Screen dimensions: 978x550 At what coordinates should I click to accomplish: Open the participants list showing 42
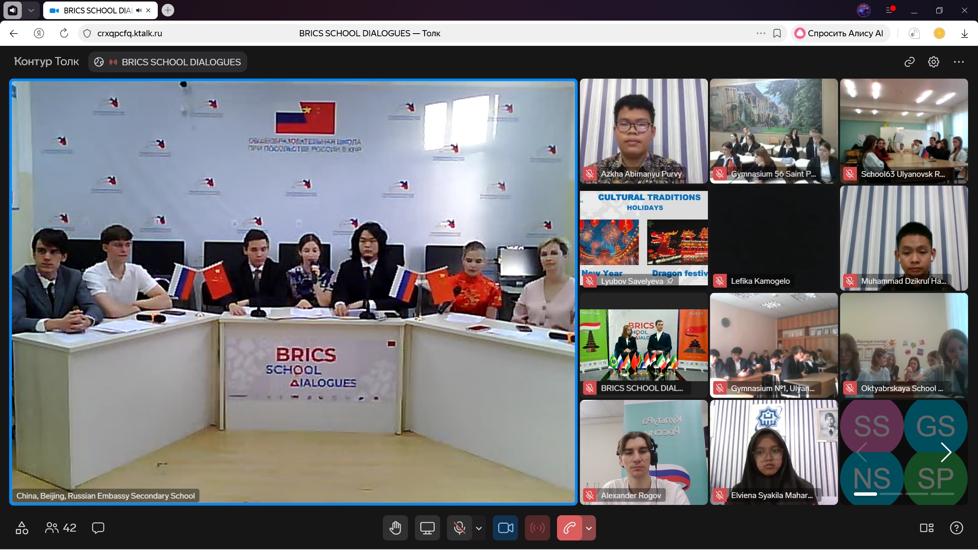pyautogui.click(x=61, y=528)
